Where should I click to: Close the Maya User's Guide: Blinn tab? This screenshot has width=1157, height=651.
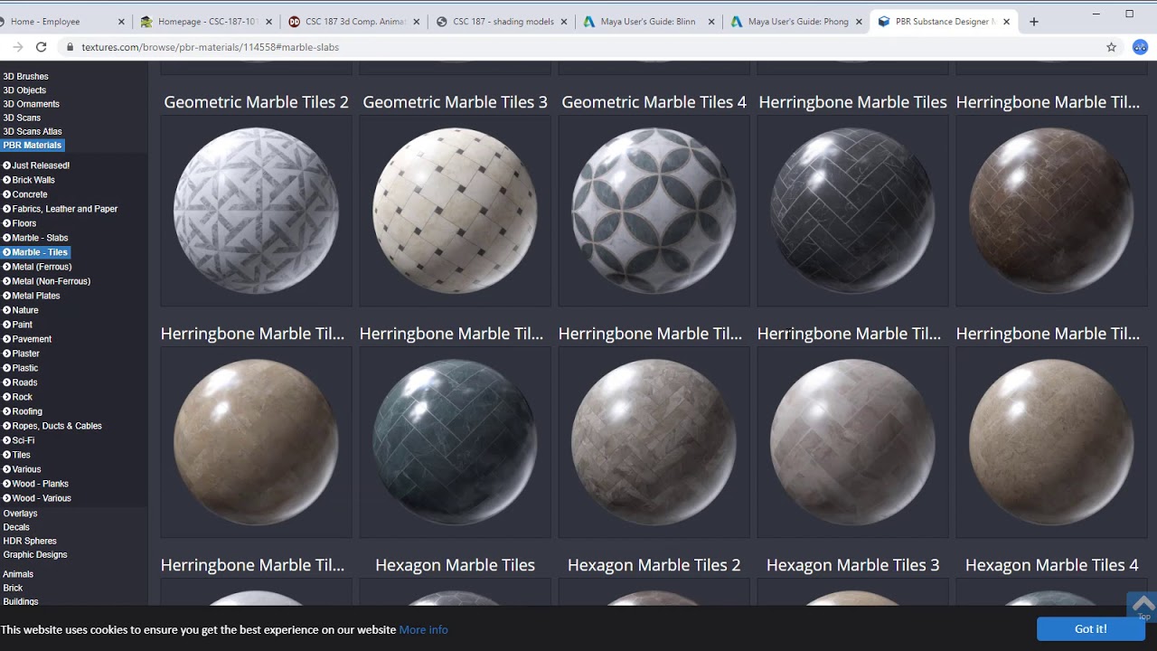(710, 22)
